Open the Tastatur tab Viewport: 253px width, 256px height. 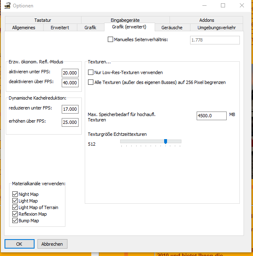pos(43,20)
